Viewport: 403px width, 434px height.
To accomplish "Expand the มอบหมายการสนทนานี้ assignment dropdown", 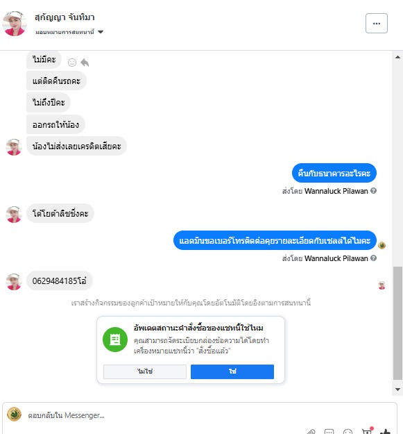I will (x=101, y=32).
